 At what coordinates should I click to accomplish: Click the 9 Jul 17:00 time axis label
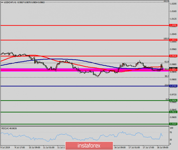point(20,148)
